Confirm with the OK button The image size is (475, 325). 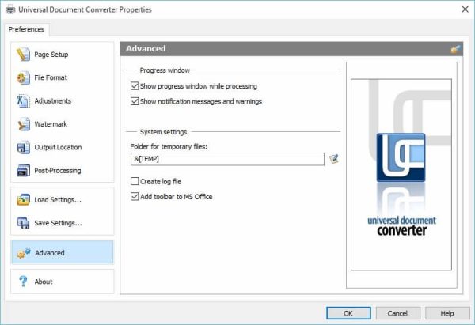click(348, 313)
